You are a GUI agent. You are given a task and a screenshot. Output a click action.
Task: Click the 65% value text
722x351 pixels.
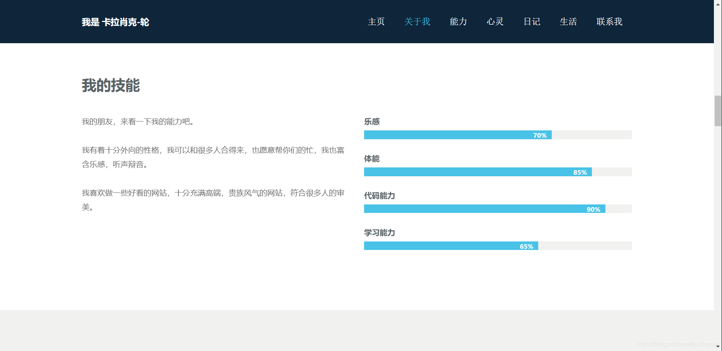pos(526,246)
